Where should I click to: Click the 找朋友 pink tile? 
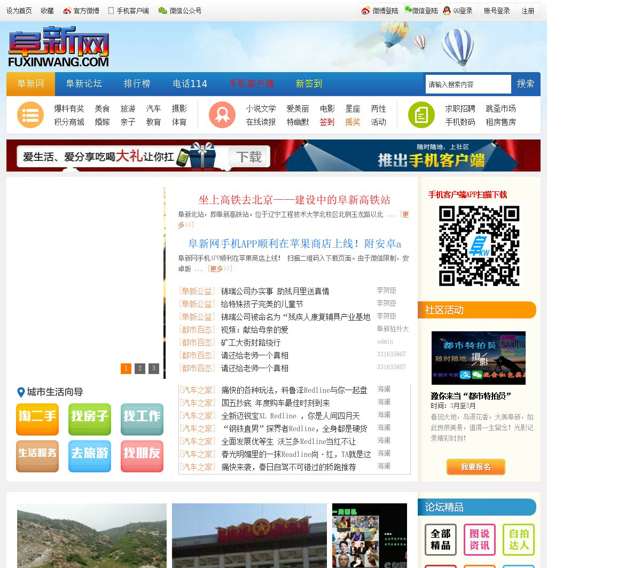[142, 456]
